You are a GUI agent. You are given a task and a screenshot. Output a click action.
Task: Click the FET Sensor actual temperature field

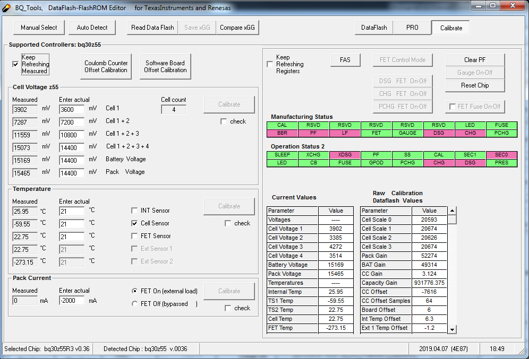(72, 237)
